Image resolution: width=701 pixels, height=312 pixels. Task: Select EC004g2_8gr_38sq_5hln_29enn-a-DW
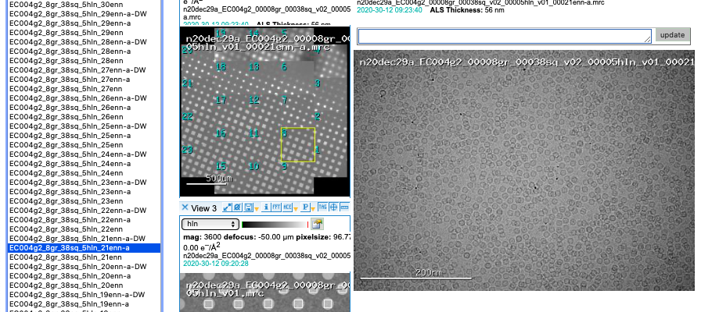(84, 14)
